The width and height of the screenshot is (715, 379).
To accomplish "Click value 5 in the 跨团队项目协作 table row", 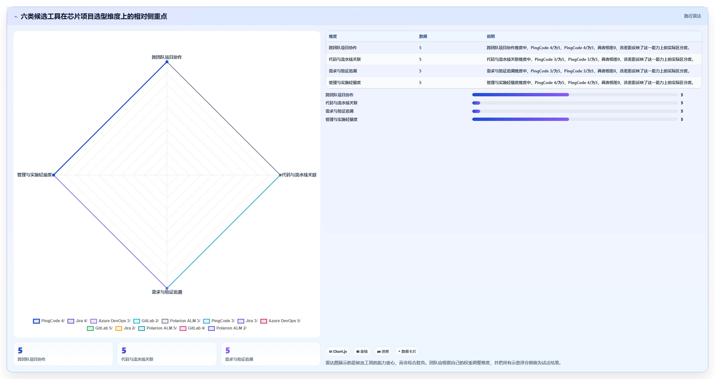I will click(420, 48).
